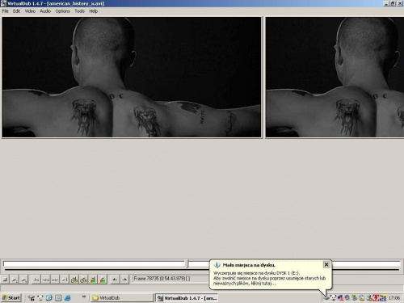Go to the next key frame
The width and height of the screenshot is (404, 303).
[83, 280]
